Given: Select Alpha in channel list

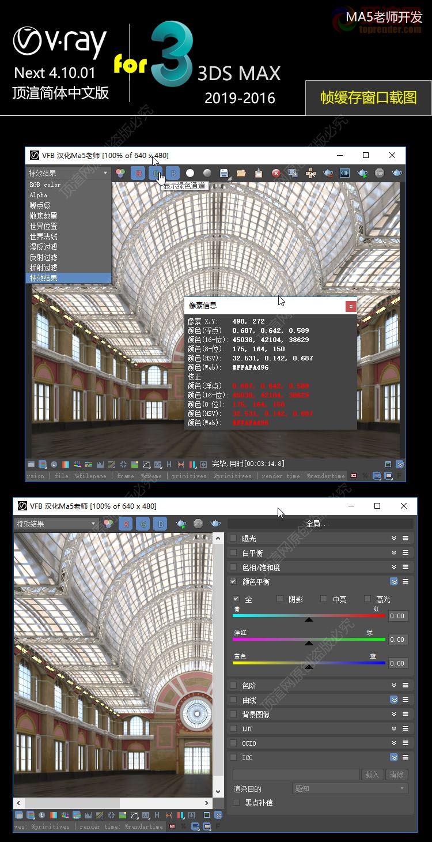Looking at the screenshot, I should click(x=68, y=195).
